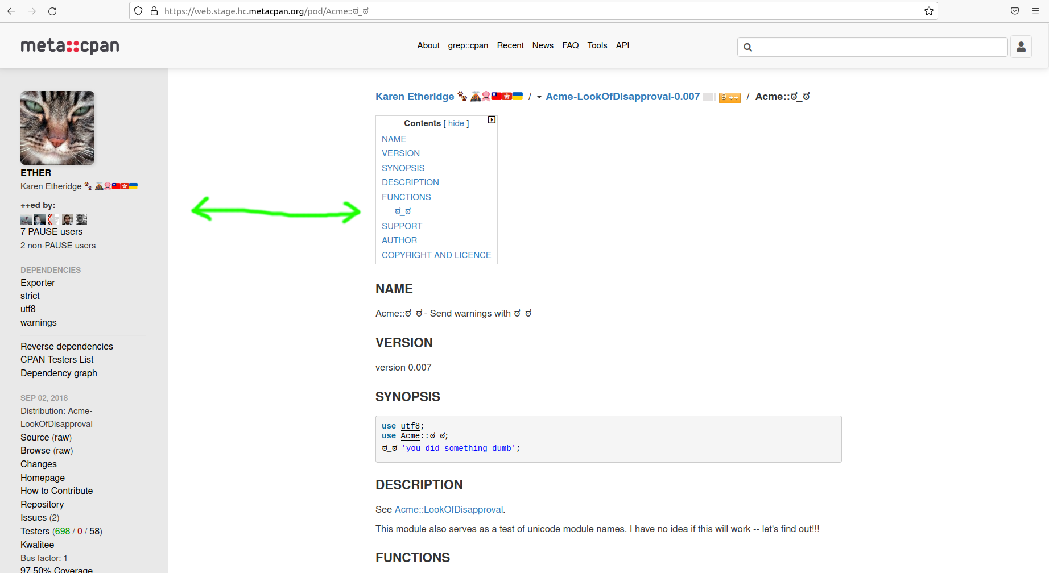Open Exporter dependency
This screenshot has width=1049, height=573.
tap(38, 283)
